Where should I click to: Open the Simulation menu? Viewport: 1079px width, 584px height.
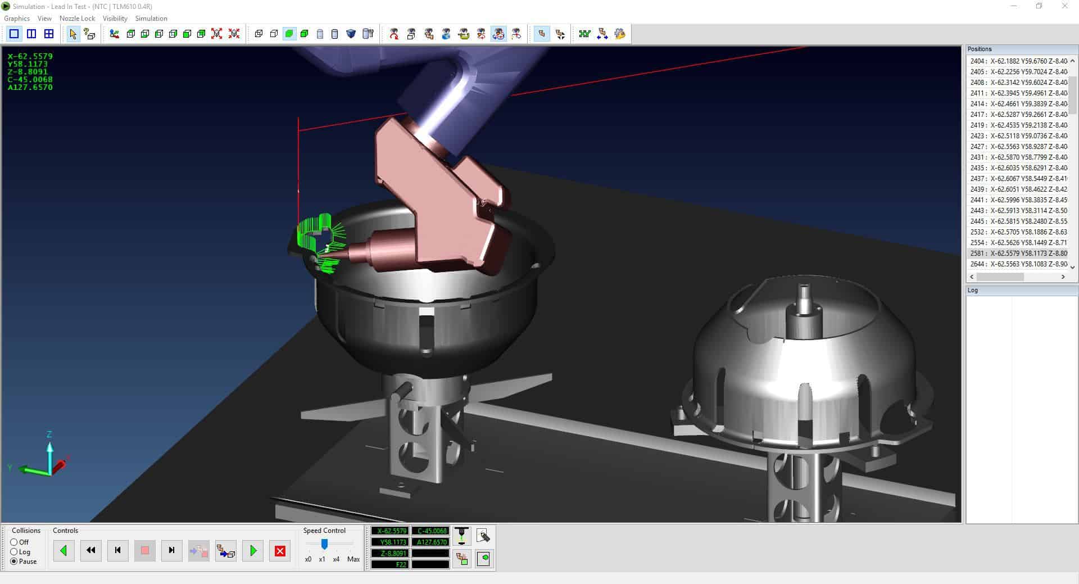[151, 19]
